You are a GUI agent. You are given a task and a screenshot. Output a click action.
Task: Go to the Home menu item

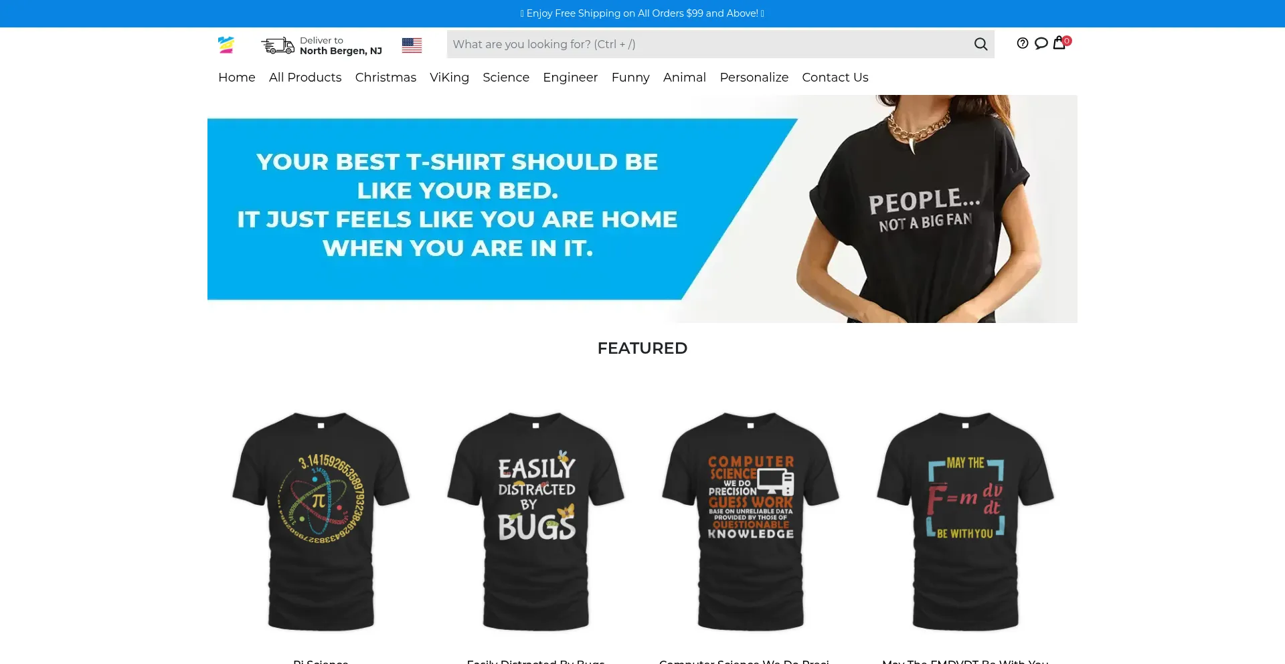tap(237, 78)
